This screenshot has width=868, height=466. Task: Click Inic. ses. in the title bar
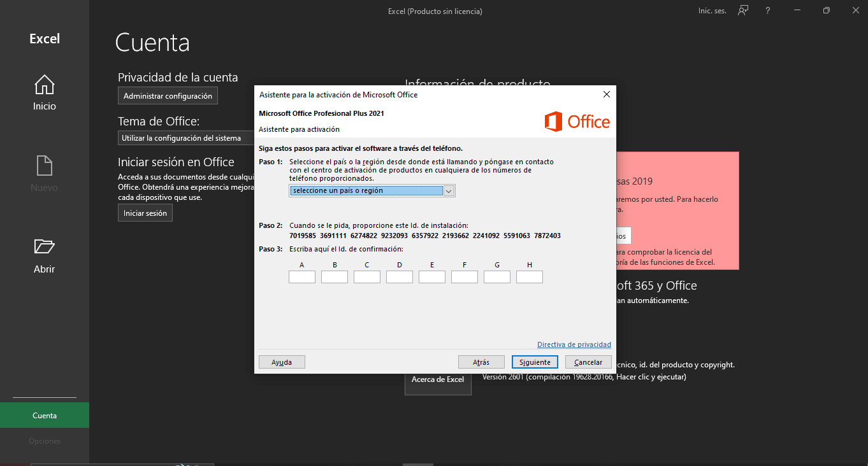click(x=712, y=11)
